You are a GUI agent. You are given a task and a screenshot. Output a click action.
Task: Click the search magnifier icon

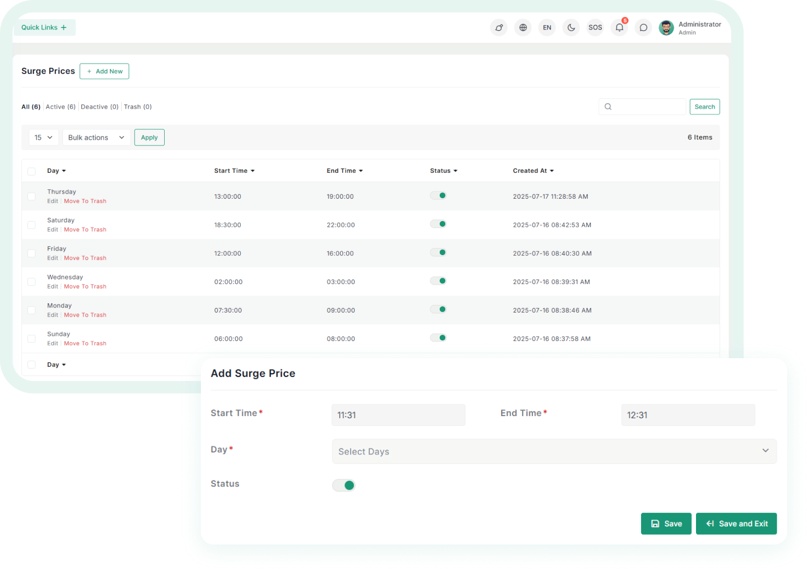[608, 107]
